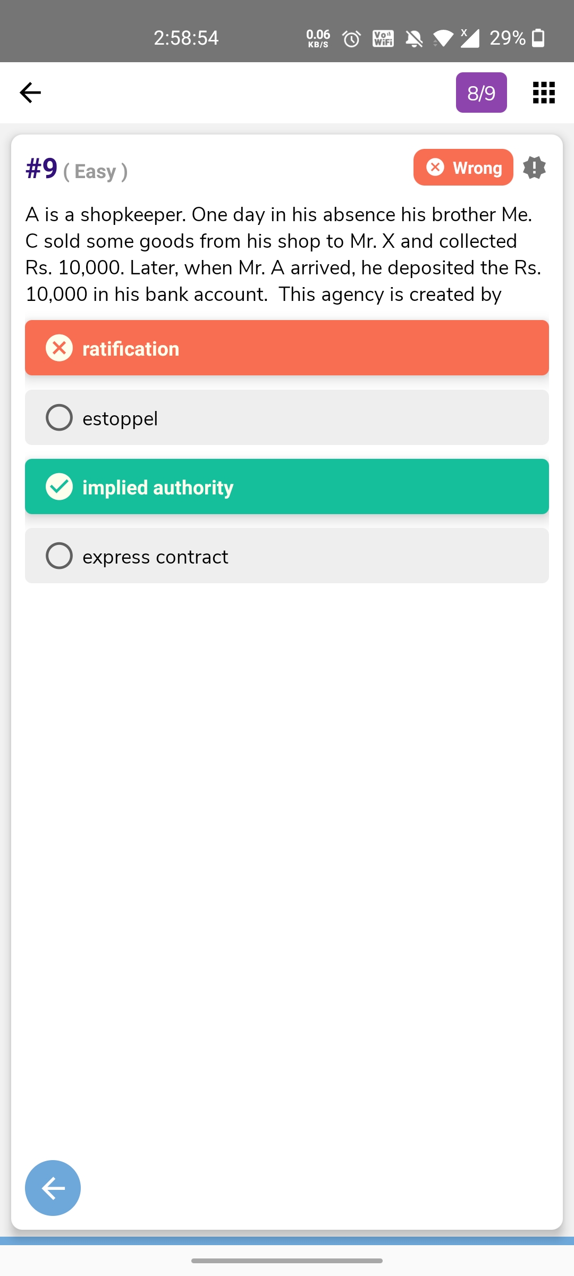Tap the VoWiFi status icon
This screenshot has width=574, height=1276.
383,38
